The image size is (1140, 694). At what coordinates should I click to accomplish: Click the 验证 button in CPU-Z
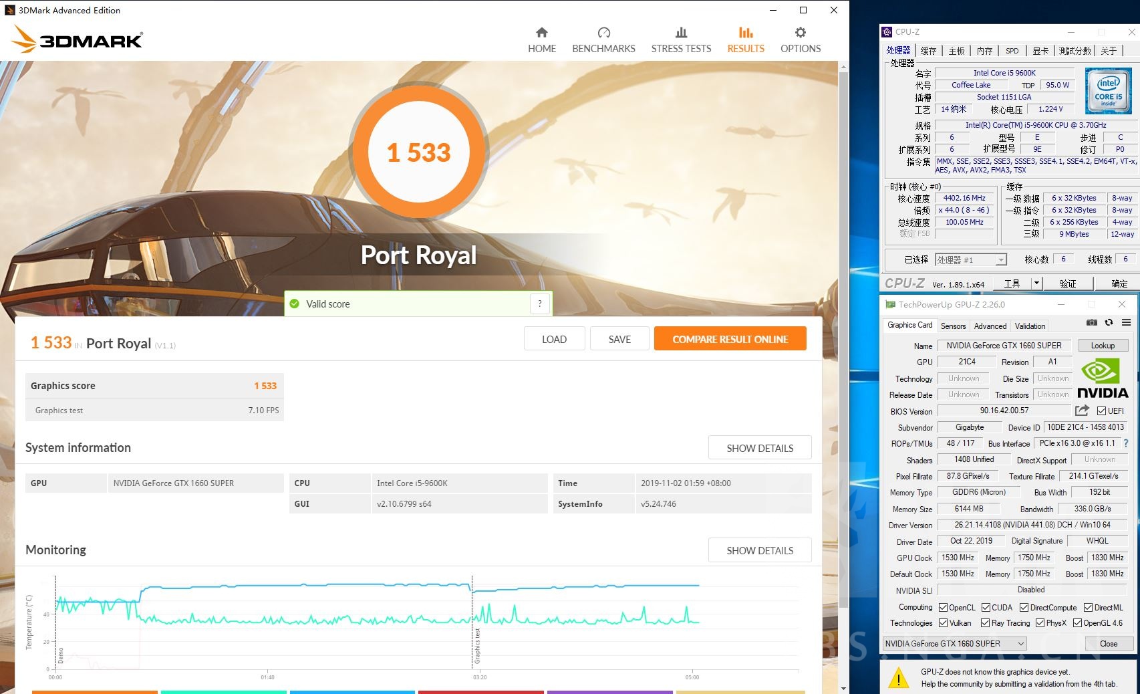[x=1068, y=283]
